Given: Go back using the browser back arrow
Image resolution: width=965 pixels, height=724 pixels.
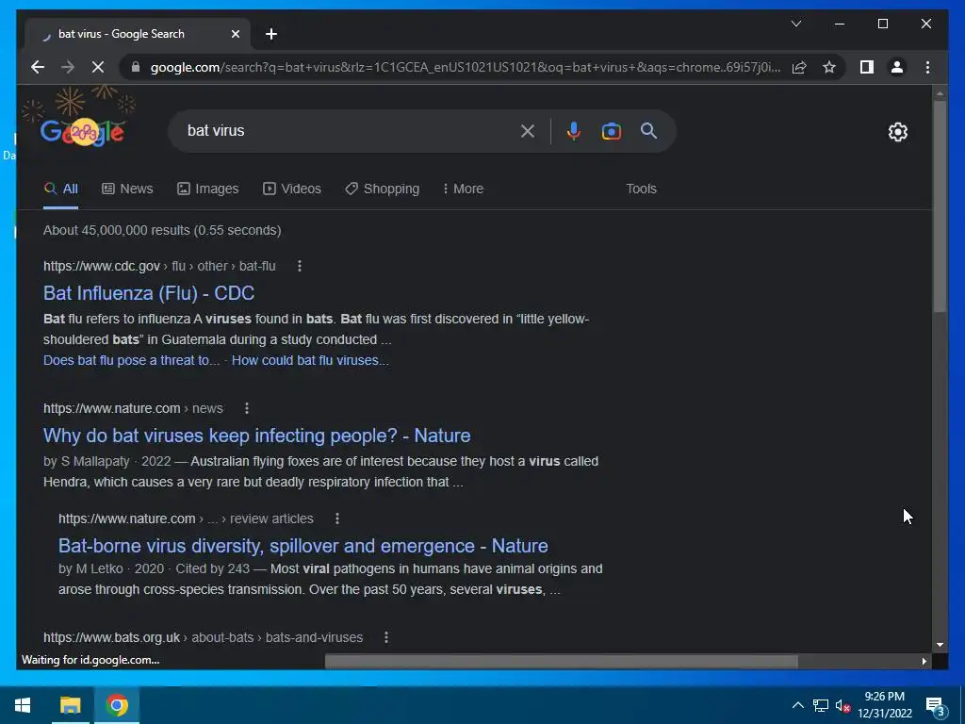Looking at the screenshot, I should pyautogui.click(x=38, y=67).
